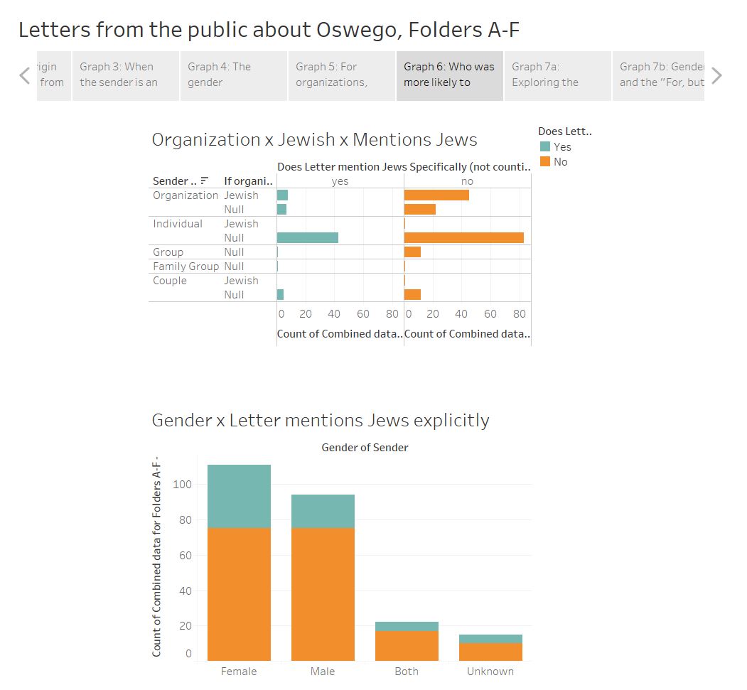
Task: Click the Organization row header label
Action: tap(186, 195)
